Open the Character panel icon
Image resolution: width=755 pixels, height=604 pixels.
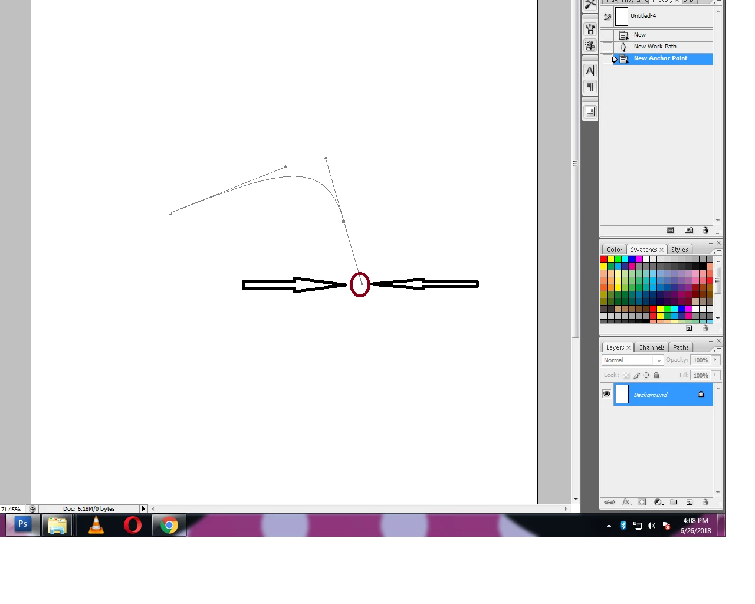[x=590, y=71]
